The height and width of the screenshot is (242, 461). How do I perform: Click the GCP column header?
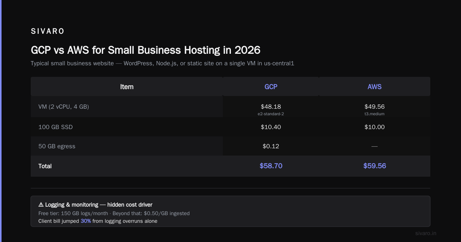tap(271, 87)
